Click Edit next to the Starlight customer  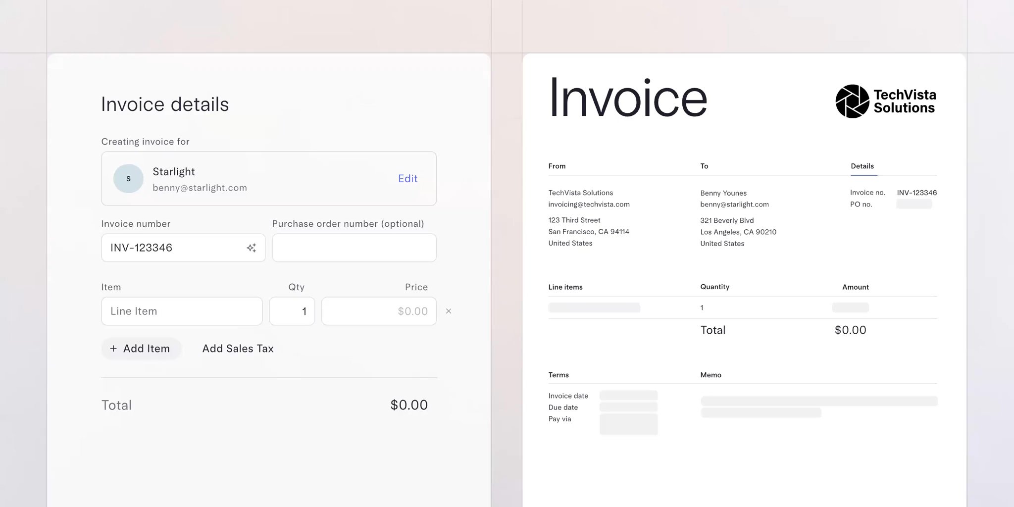point(407,178)
